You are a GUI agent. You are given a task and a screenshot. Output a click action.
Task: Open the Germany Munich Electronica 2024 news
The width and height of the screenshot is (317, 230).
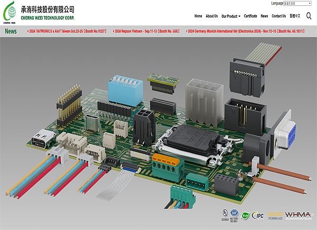(x=246, y=31)
